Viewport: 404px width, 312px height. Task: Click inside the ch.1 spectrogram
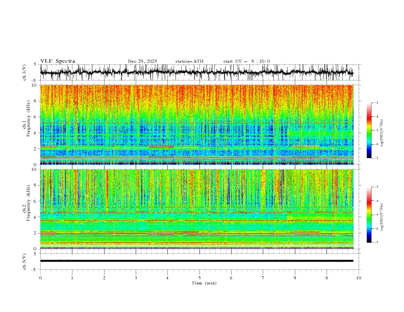[x=197, y=124]
